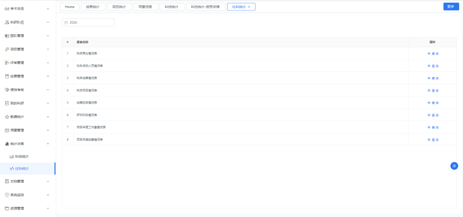Expand the 经费管理 menu
463x217 pixels.
click(x=48, y=76)
